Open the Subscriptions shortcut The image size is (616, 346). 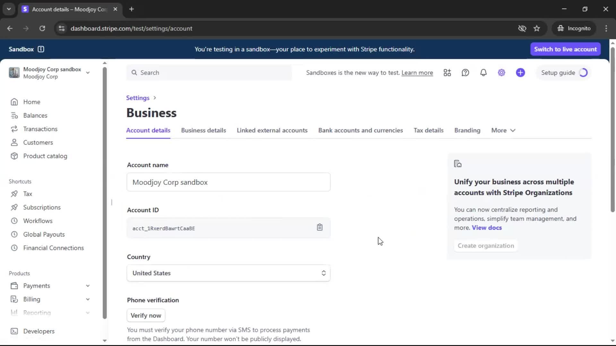pos(42,207)
